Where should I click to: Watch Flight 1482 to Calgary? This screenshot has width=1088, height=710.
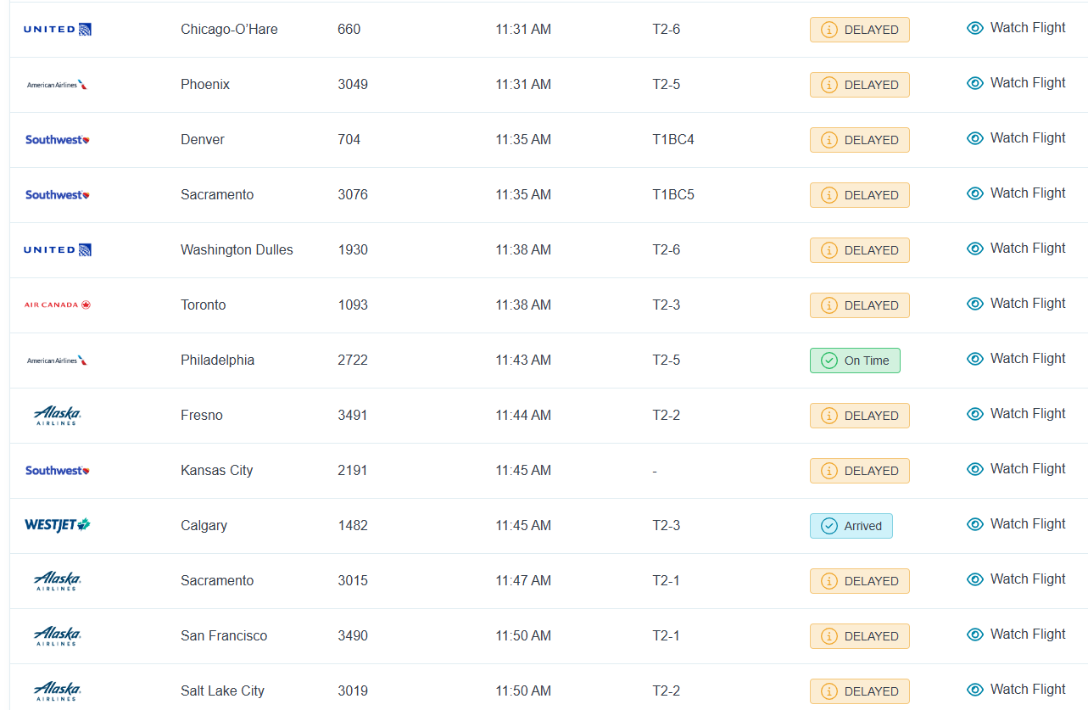click(x=1016, y=524)
